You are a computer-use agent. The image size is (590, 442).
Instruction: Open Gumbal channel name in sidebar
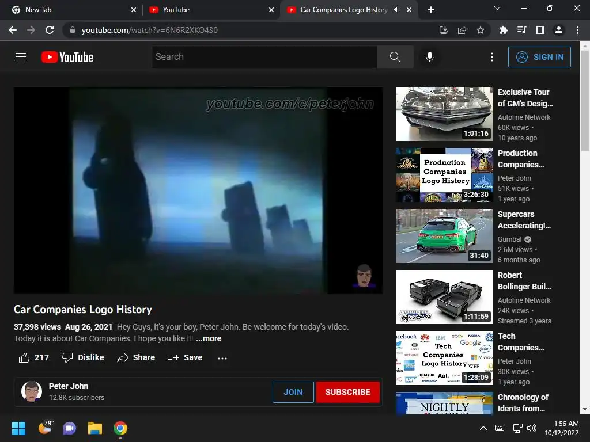(510, 239)
